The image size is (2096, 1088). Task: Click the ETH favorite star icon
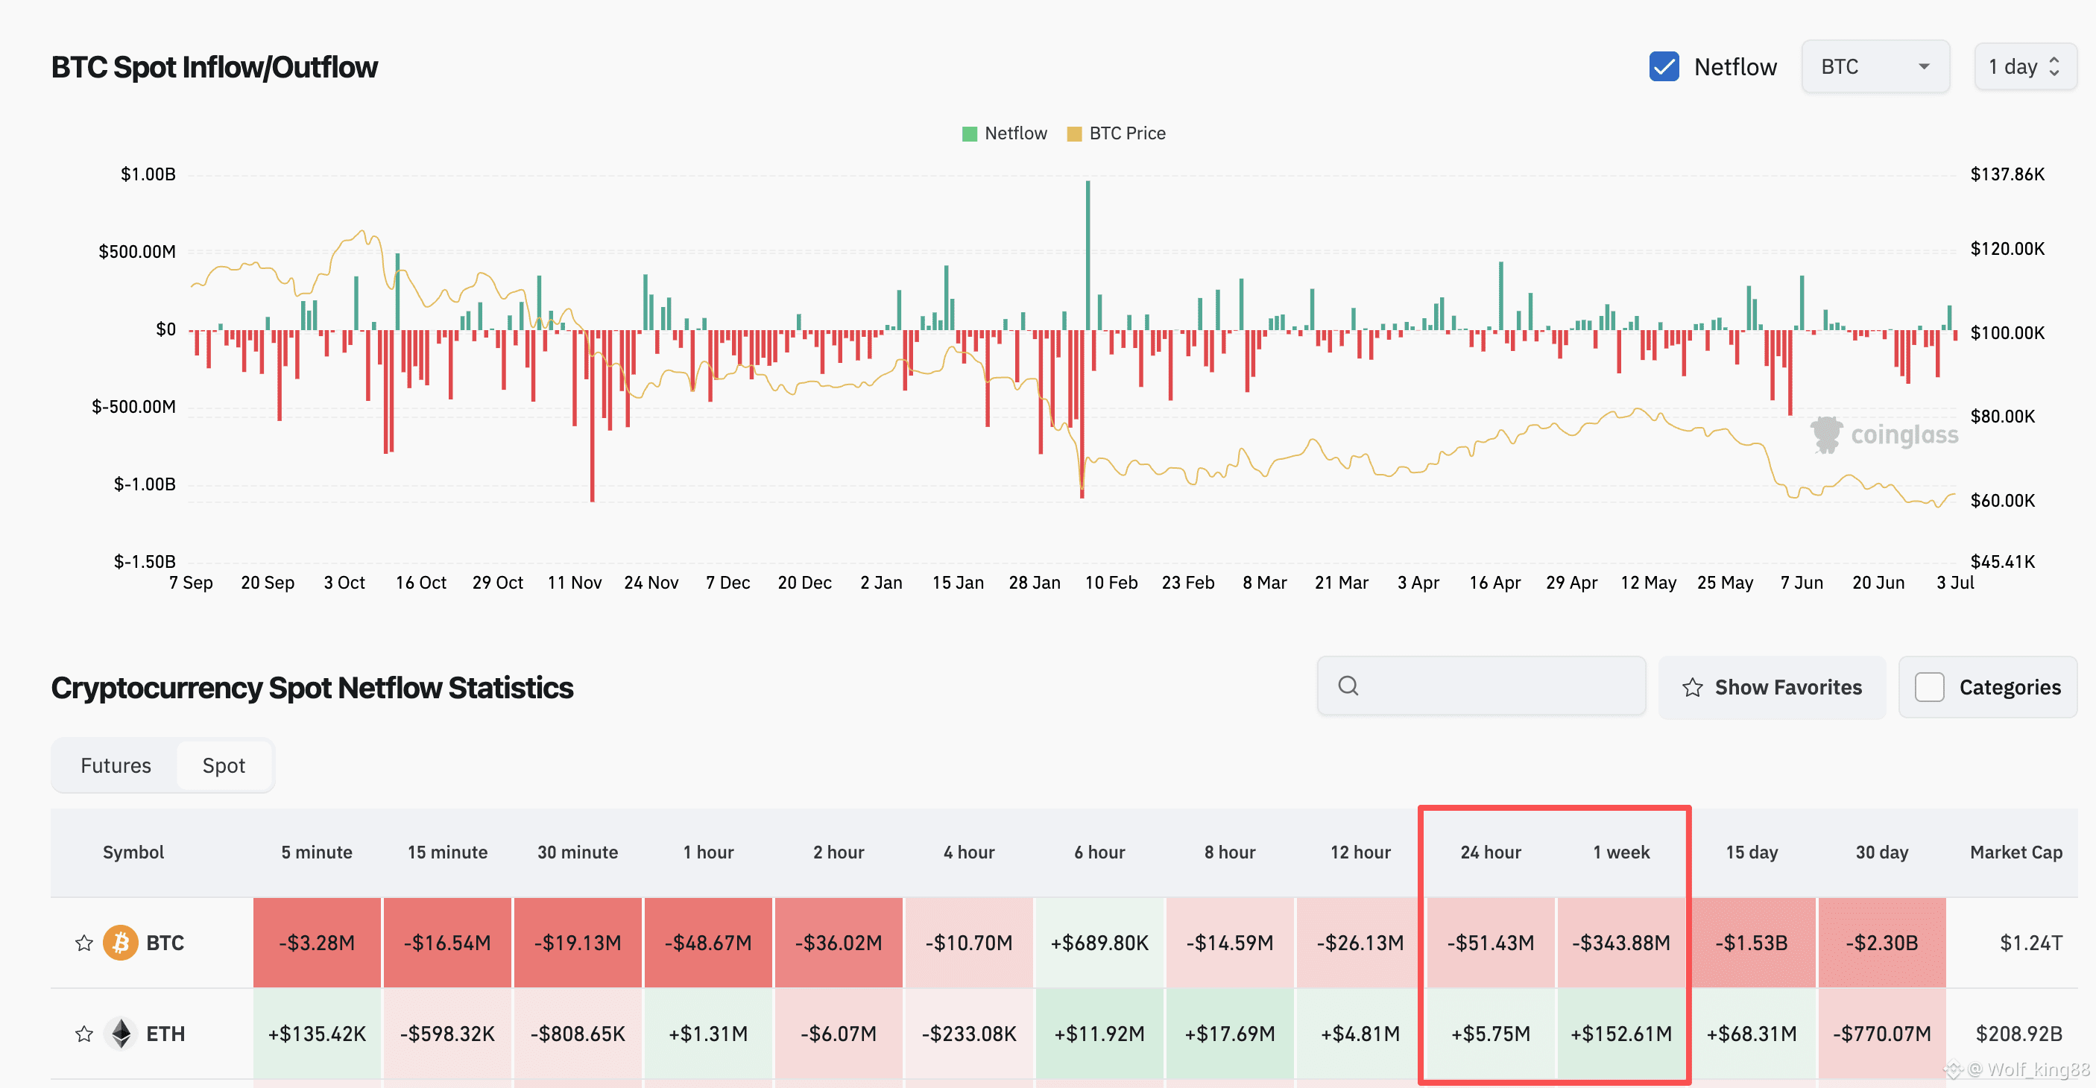83,1034
